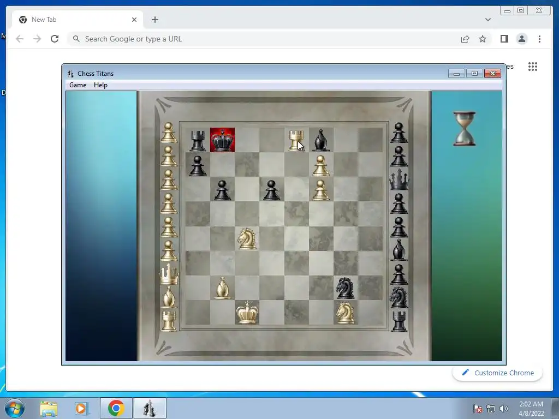Share this page from the address bar

click(x=465, y=39)
